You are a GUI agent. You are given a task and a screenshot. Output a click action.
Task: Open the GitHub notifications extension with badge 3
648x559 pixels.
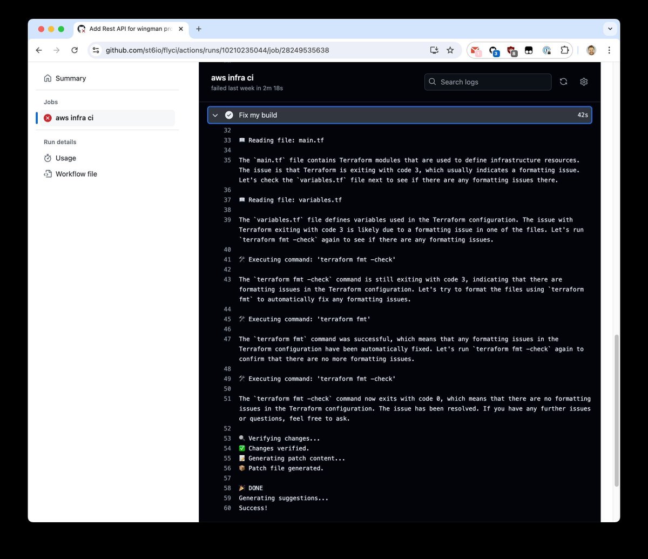click(494, 50)
